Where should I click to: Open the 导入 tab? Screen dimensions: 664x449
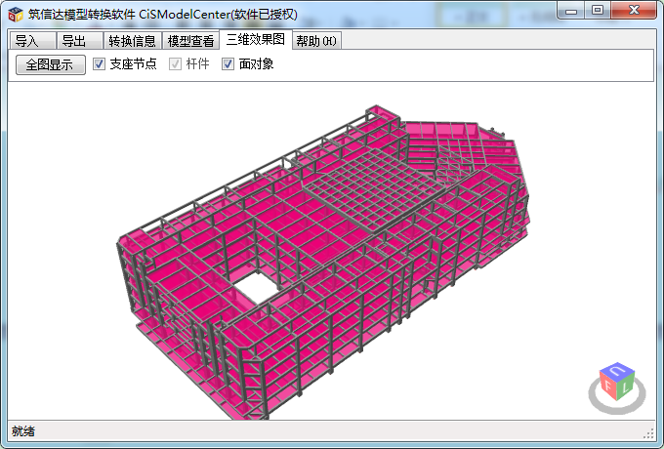27,41
